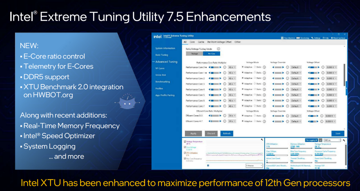Select Per-Core tuning mode button
Screen dimensions: 360x191
(x=211, y=54)
